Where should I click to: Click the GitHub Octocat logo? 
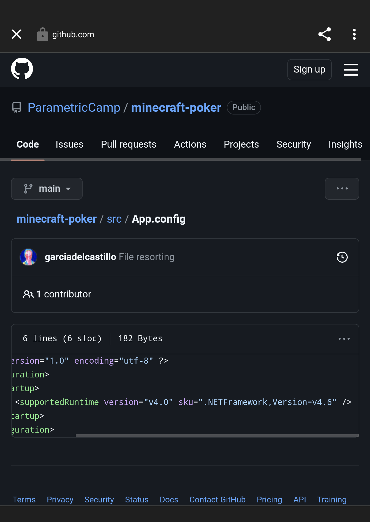pyautogui.click(x=22, y=69)
